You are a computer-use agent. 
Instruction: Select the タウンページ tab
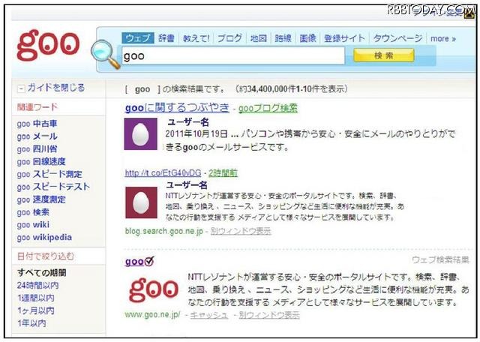[x=397, y=38]
